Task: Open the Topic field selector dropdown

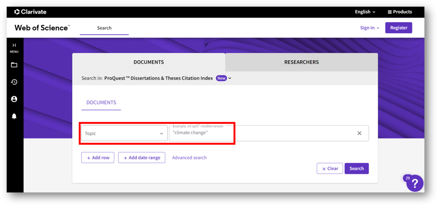Action: [x=124, y=133]
